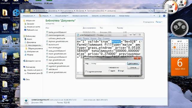
Task: Select the Вниз direction radio button
Action: coord(118,71)
